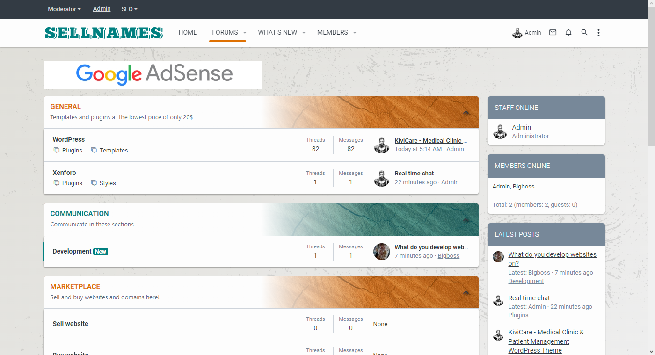655x355 pixels.
Task: Open the Marketplace category title
Action: pyautogui.click(x=75, y=287)
